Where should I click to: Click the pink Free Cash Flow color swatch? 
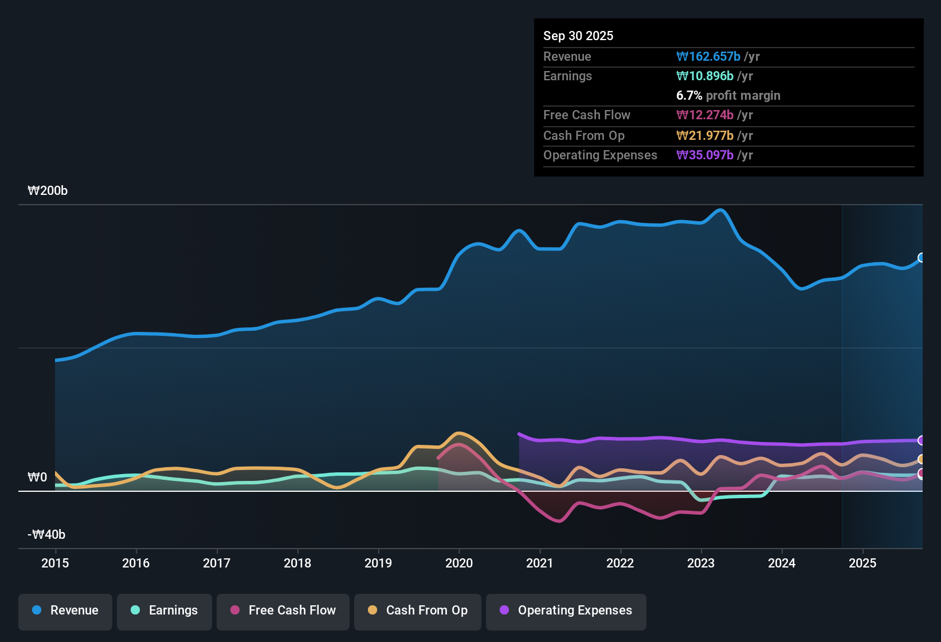[x=234, y=610]
